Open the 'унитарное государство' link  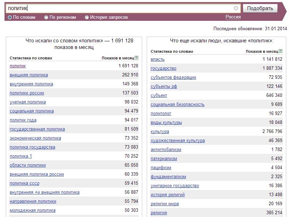coord(175,186)
